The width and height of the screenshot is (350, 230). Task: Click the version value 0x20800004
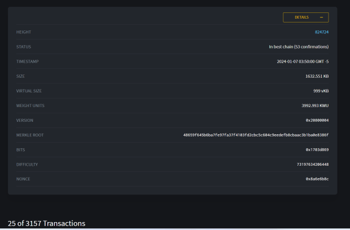click(317, 121)
